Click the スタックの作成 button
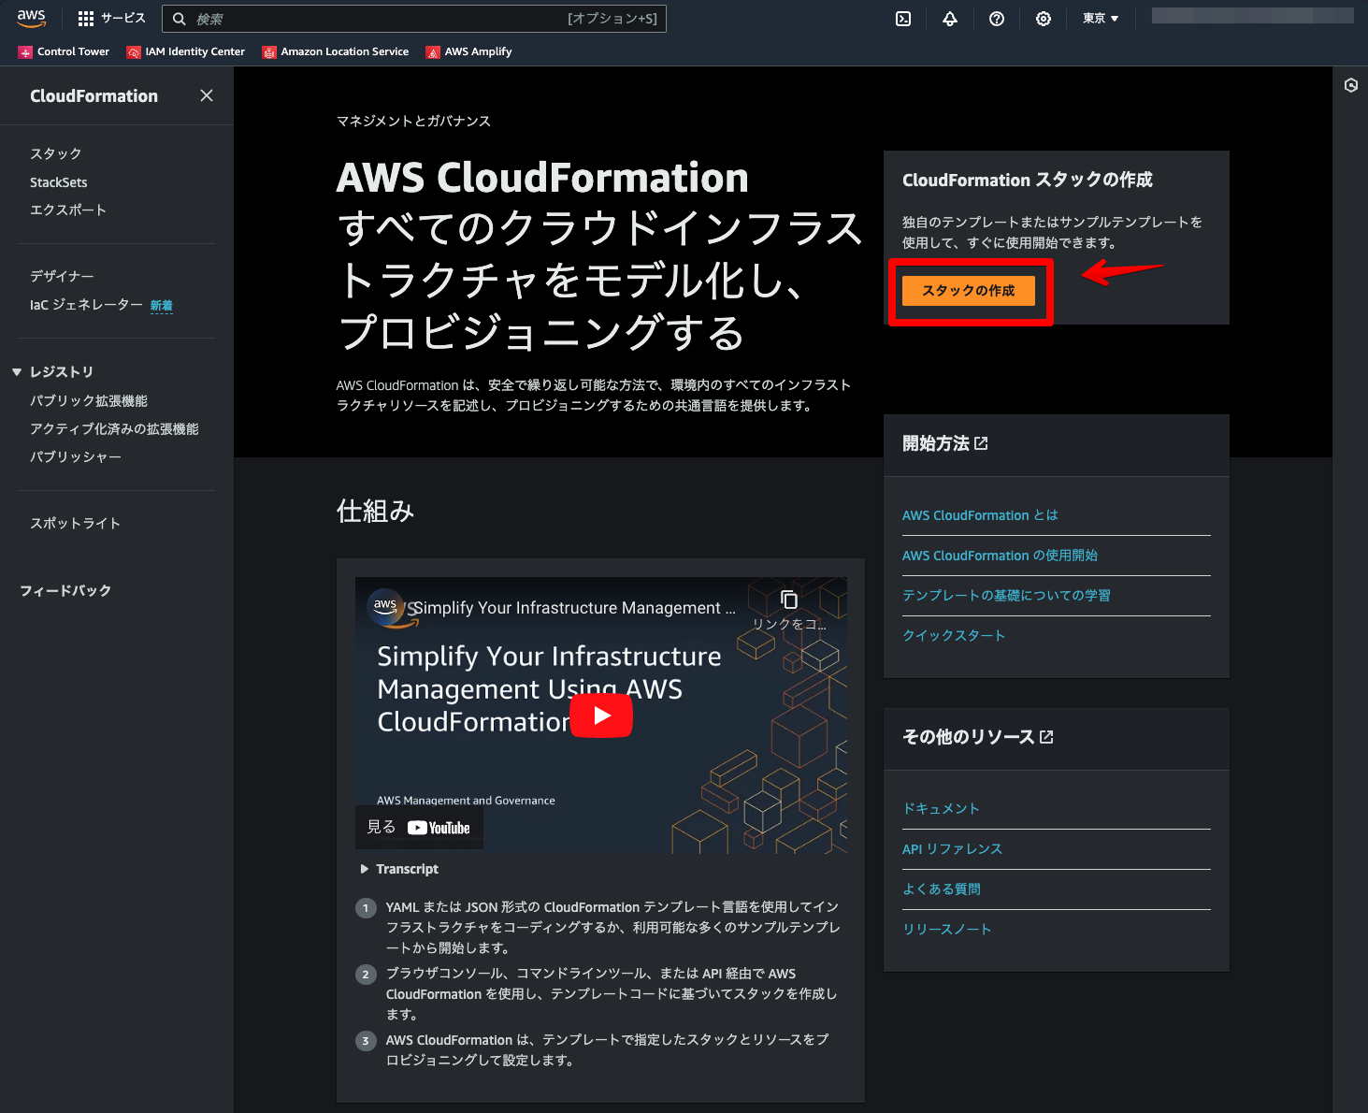This screenshot has height=1113, width=1368. pos(969,291)
